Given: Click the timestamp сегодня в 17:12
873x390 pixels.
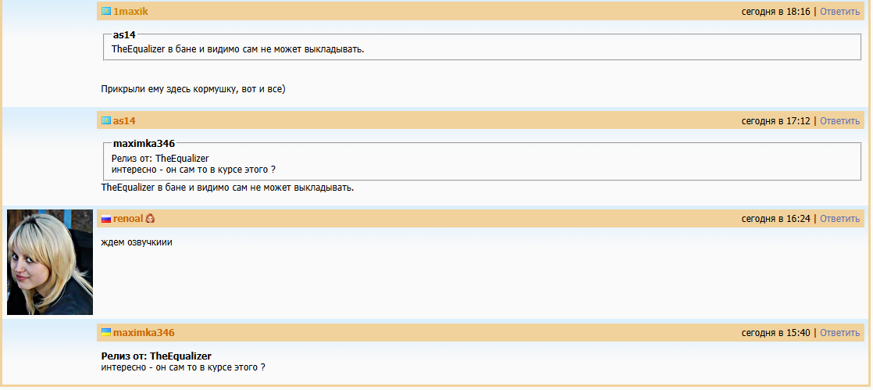Looking at the screenshot, I should (776, 121).
